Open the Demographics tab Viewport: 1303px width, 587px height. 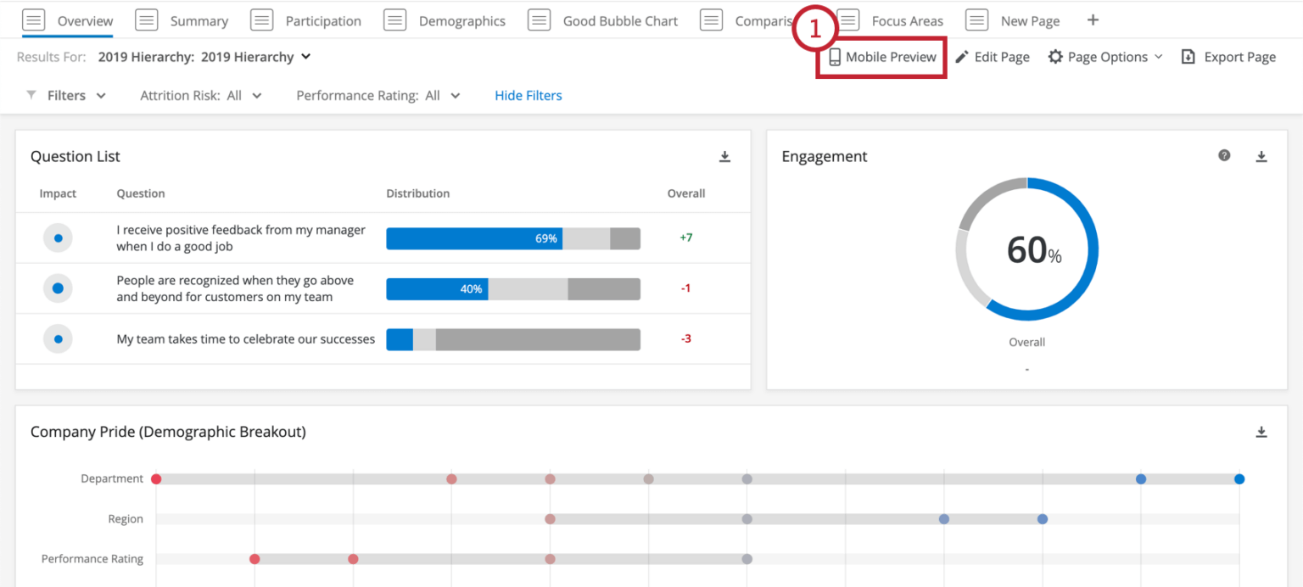[x=461, y=21]
